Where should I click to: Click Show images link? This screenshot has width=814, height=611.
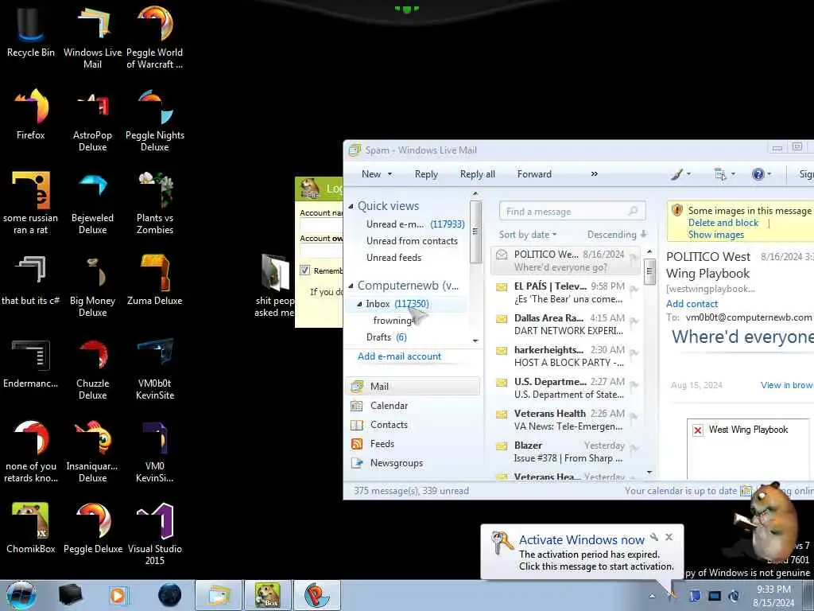pyautogui.click(x=716, y=235)
